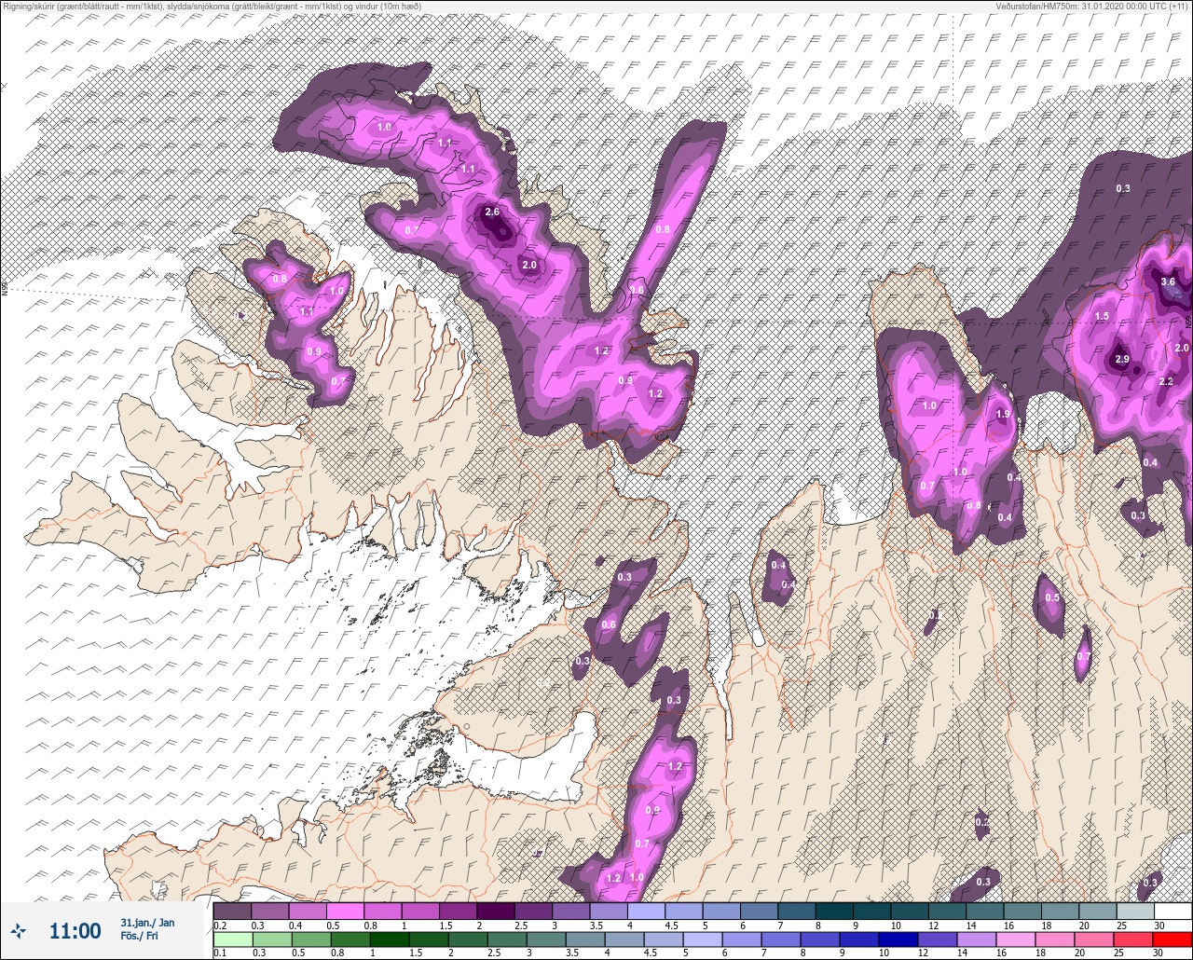Select the upper legend swatch labeled 0.2
Viewport: 1193px width, 960px height.
[232, 911]
